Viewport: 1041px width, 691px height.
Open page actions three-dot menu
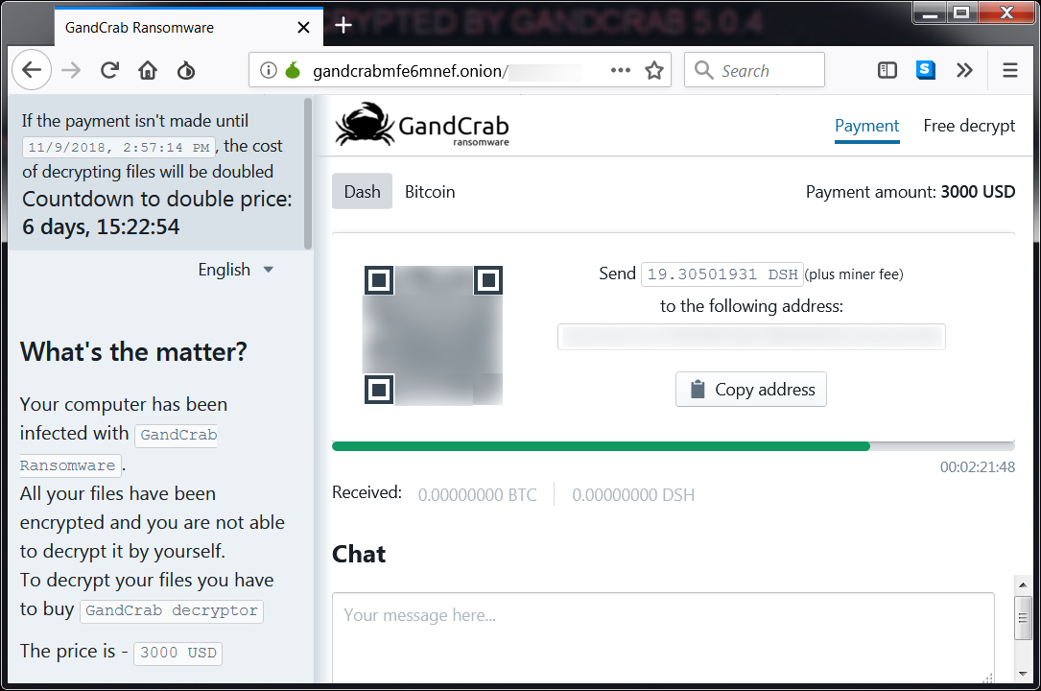(620, 70)
